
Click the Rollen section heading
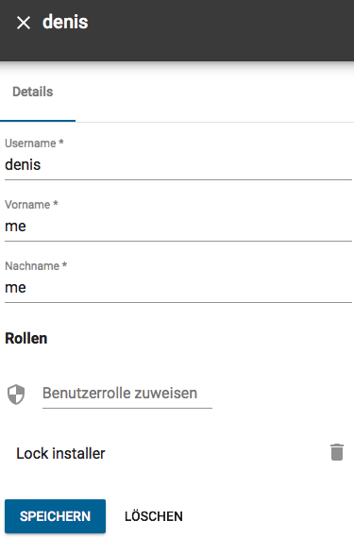(x=26, y=339)
